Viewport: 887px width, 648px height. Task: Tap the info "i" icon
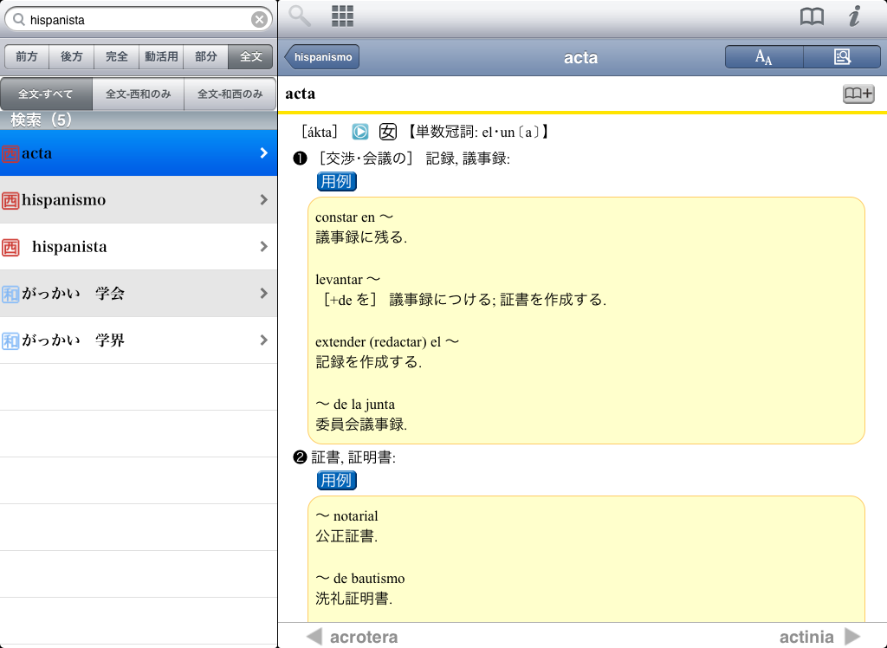855,16
